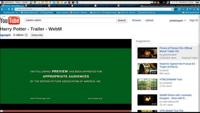Open the Google News bookmark

[x=46, y=13]
